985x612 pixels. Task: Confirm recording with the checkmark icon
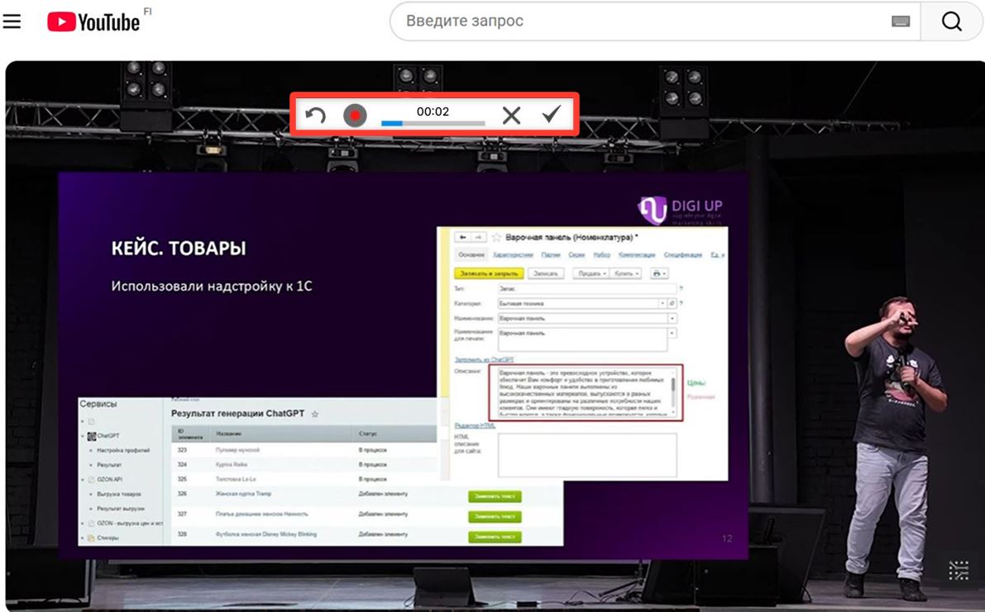tap(552, 115)
